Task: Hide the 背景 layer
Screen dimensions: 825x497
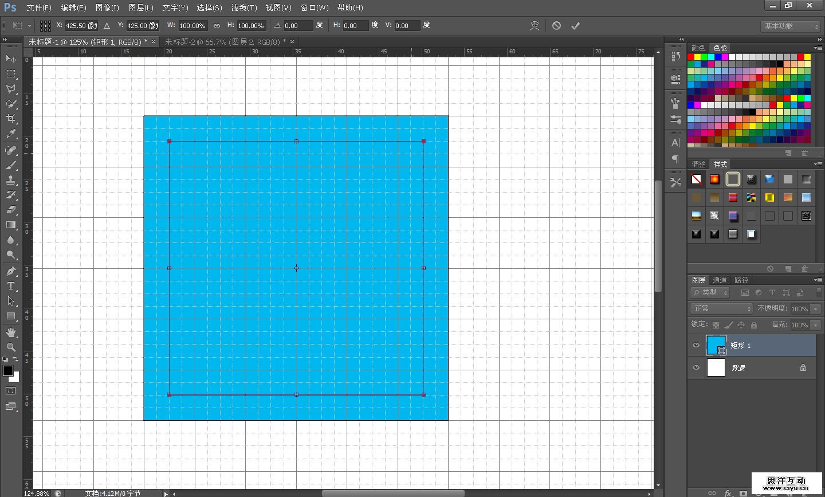Action: (x=696, y=367)
